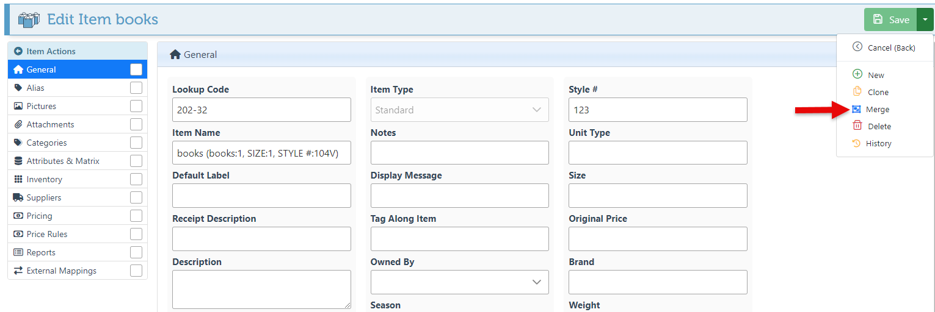Viewport: 935px width, 312px height.
Task: Check the Inventory checkbox in sidebar
Action: tap(136, 179)
